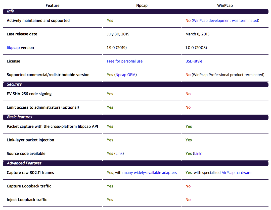Click Npcap Yes for EV SHA-256 signing

coord(110,94)
